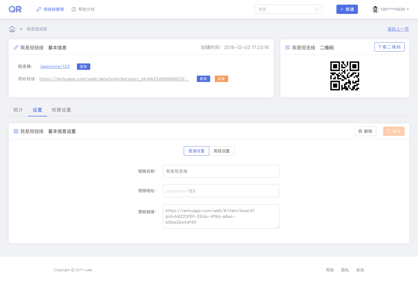Viewport: 418px width, 283px height.
Task: Click inside the 短链名称 input field
Action: 221,171
